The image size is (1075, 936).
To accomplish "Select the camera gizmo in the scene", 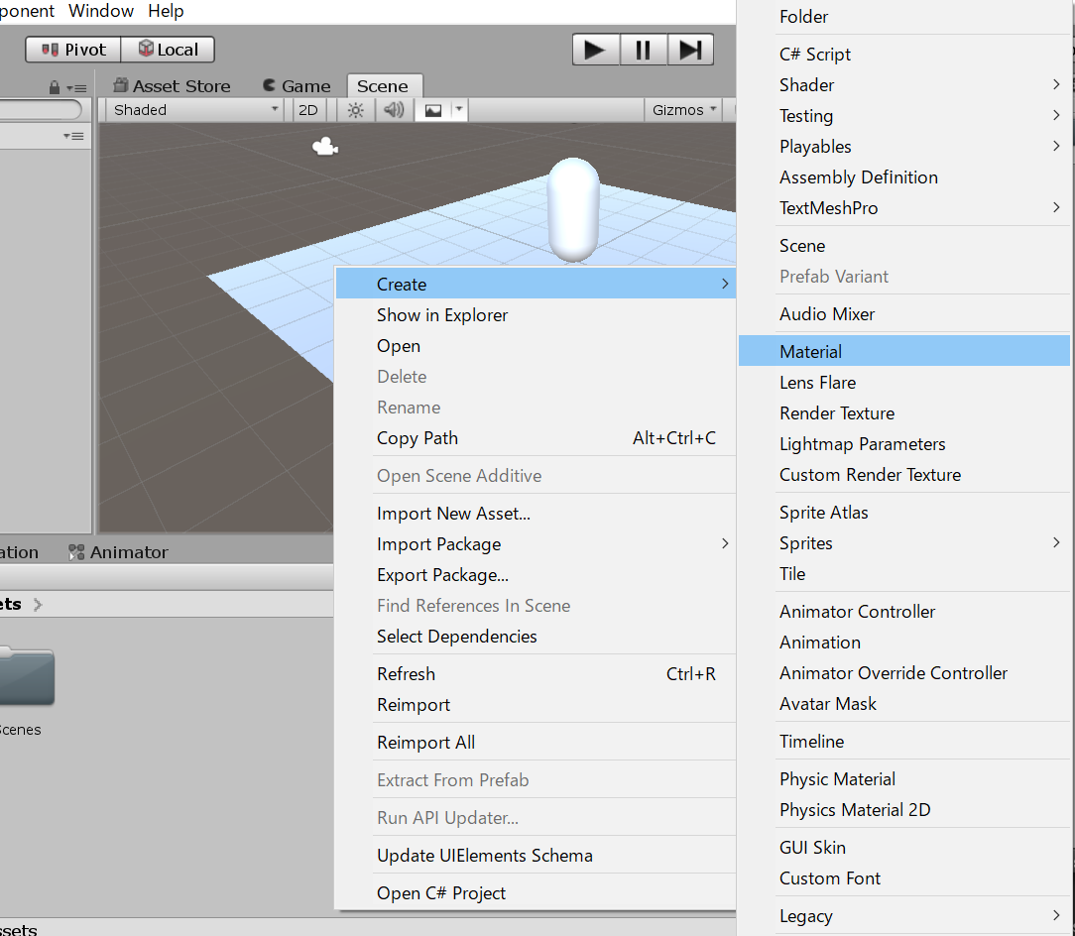I will 325,146.
